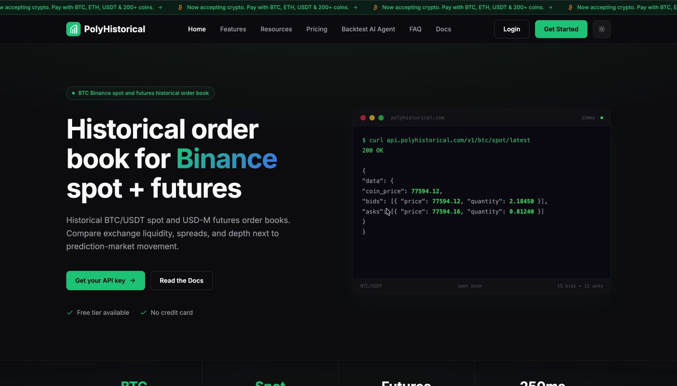Screen dimensions: 677x386
Task: Click the asks price 77594.16
Action: tap(447, 212)
